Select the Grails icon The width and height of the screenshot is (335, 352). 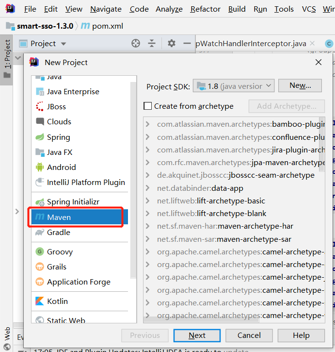[x=40, y=267]
